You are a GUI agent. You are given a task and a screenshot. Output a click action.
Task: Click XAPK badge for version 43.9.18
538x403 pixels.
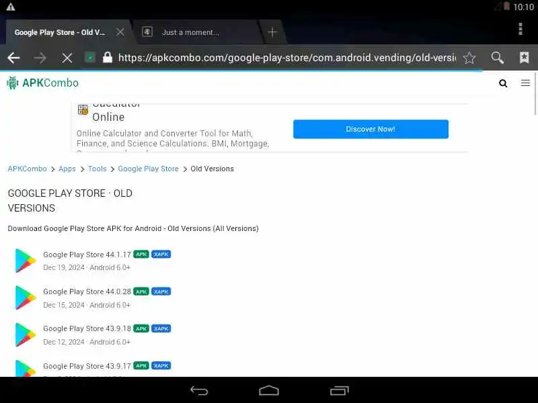click(161, 328)
